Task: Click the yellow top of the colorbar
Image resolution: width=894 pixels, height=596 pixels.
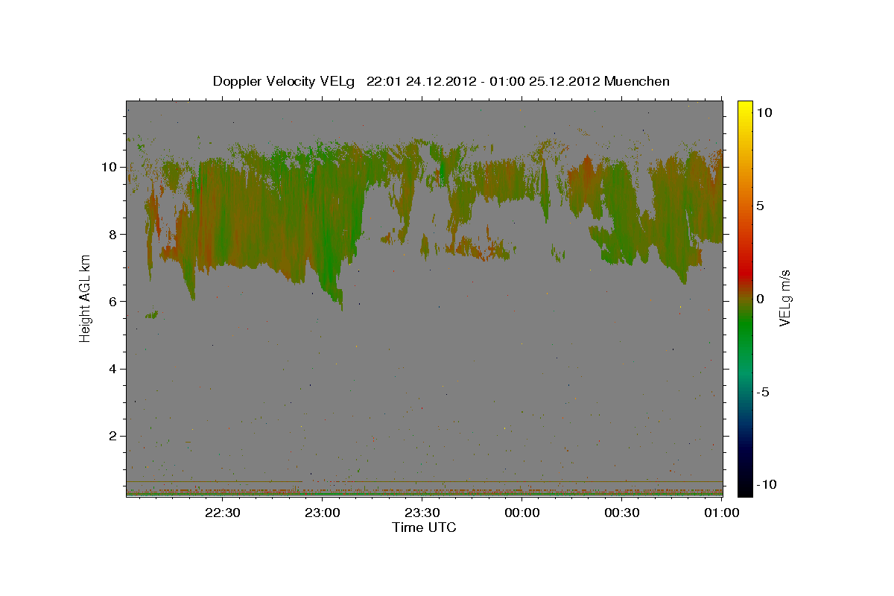Action: tap(744, 108)
